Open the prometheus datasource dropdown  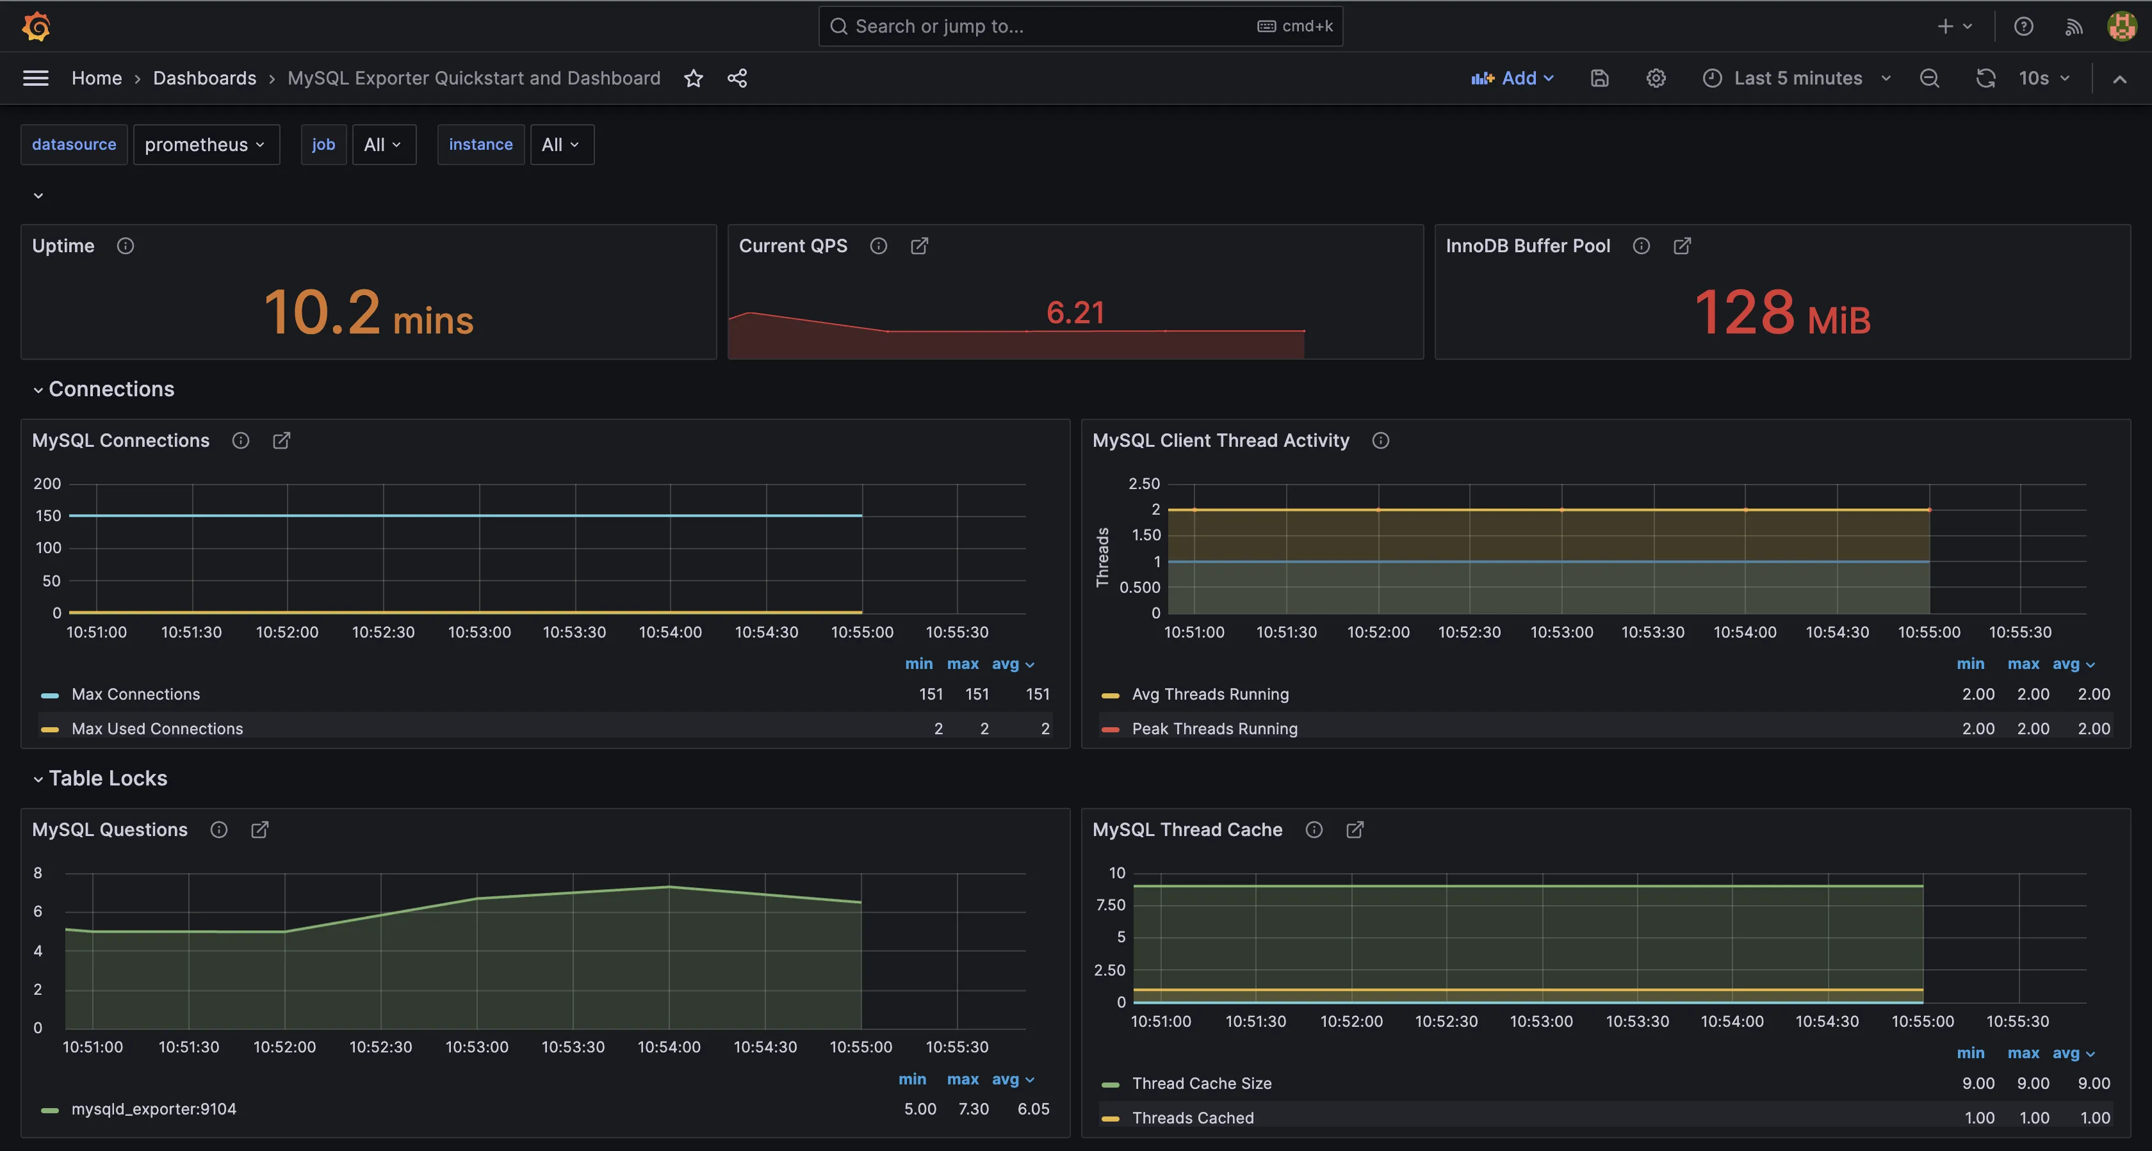(206, 145)
